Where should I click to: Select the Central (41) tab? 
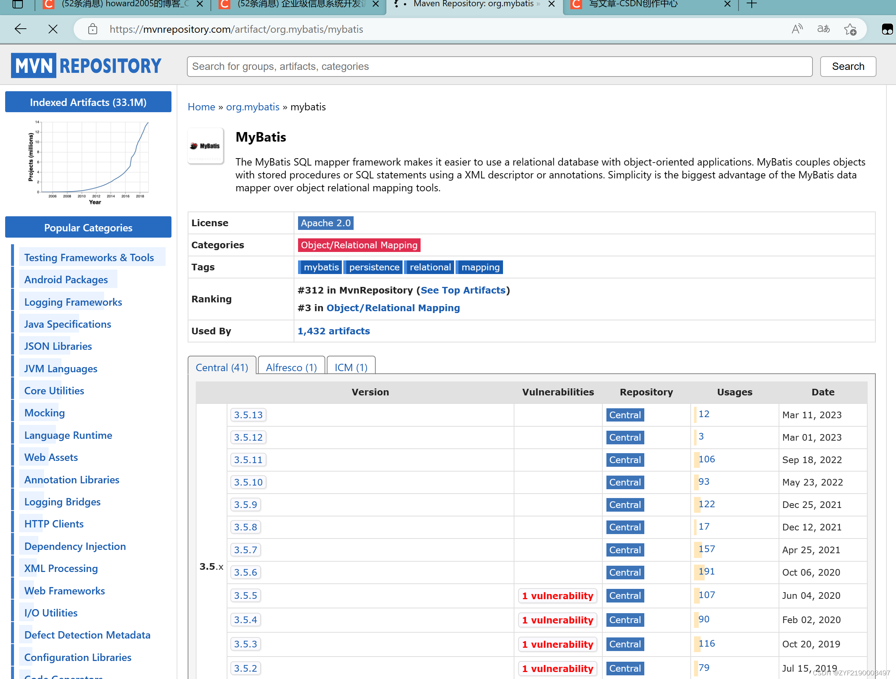coord(222,367)
